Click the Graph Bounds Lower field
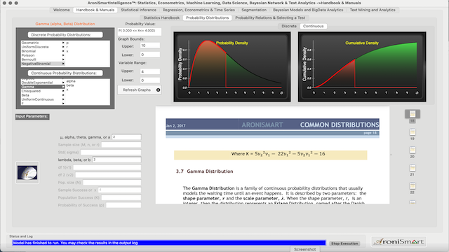 tap(150, 55)
